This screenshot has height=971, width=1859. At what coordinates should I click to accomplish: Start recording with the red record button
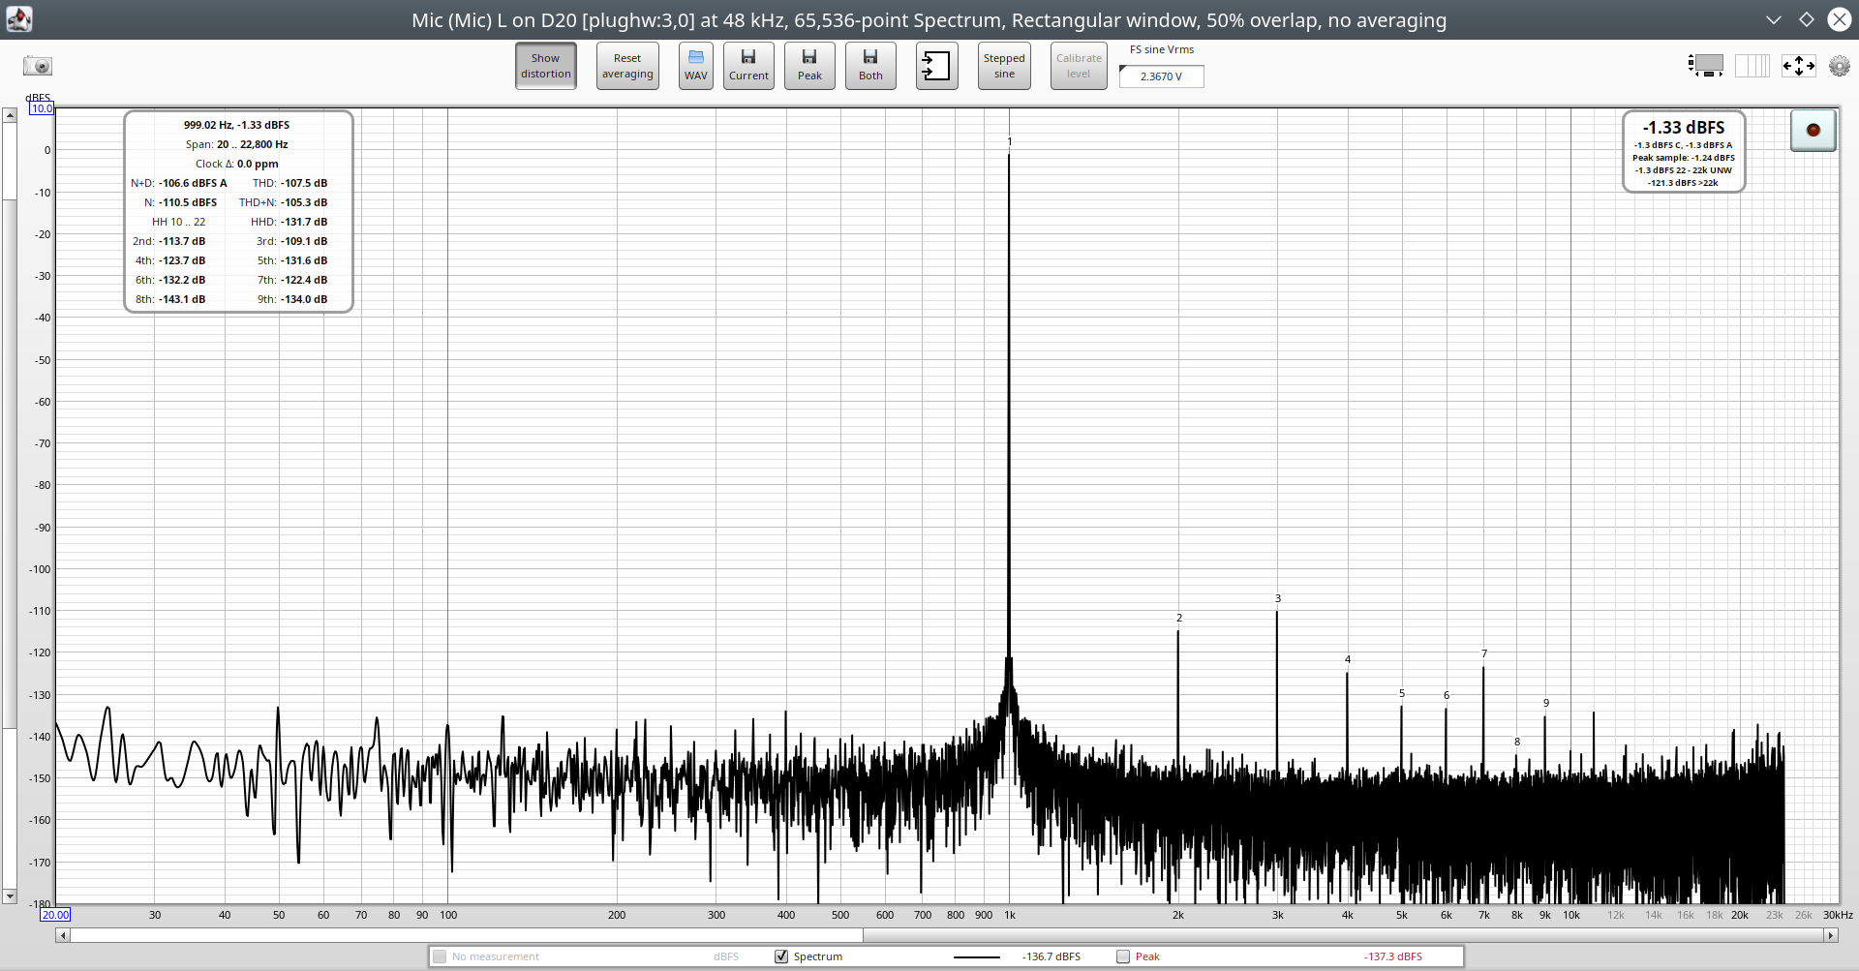point(1813,130)
